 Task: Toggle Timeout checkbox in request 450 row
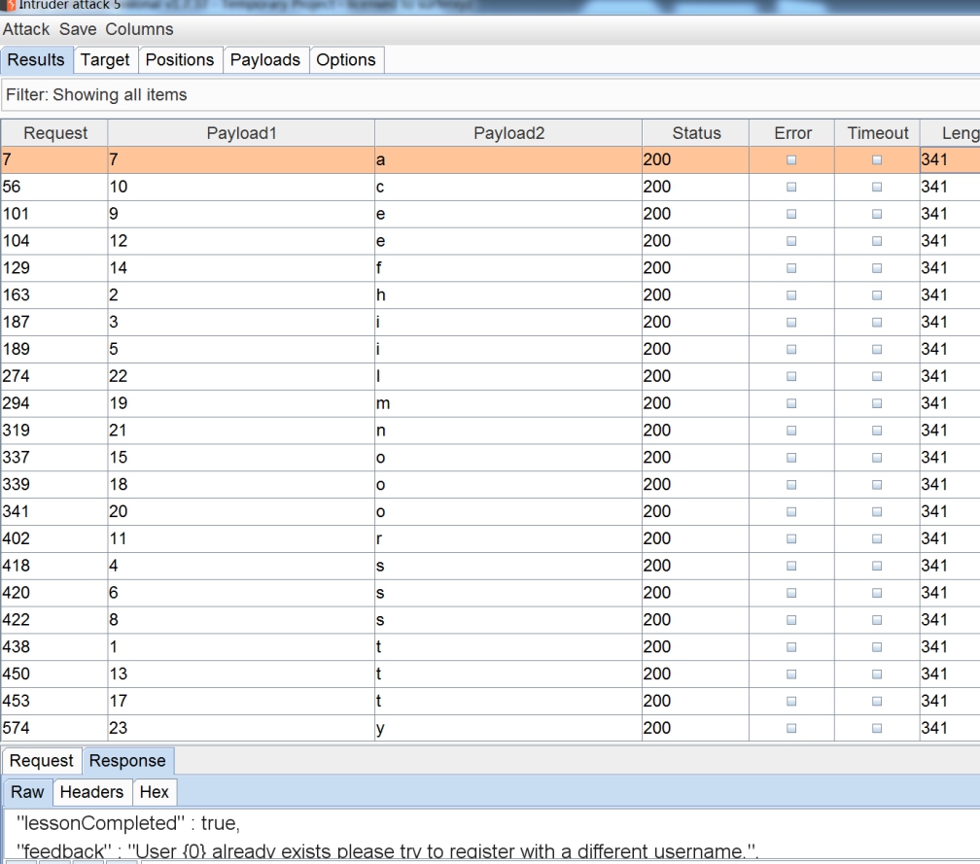coord(877,674)
